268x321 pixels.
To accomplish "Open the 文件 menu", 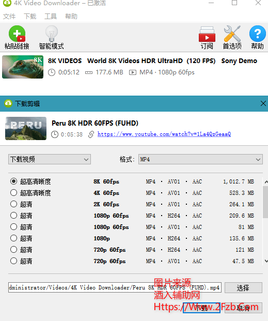I will point(9,17).
